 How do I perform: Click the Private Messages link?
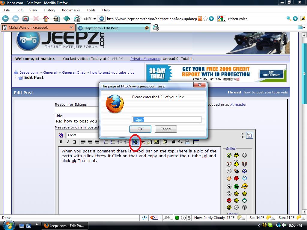pyautogui.click(x=145, y=59)
